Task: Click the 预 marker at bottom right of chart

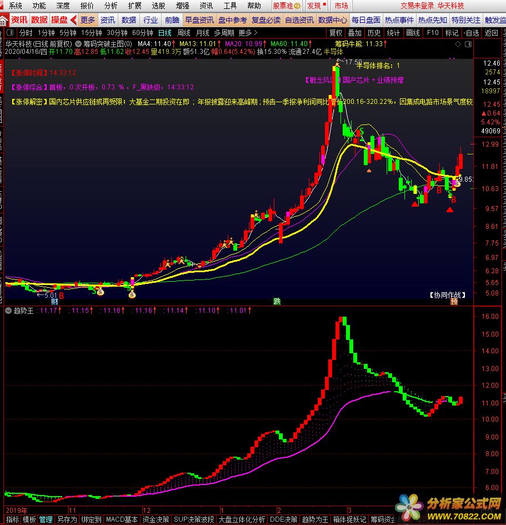Action: [x=454, y=302]
